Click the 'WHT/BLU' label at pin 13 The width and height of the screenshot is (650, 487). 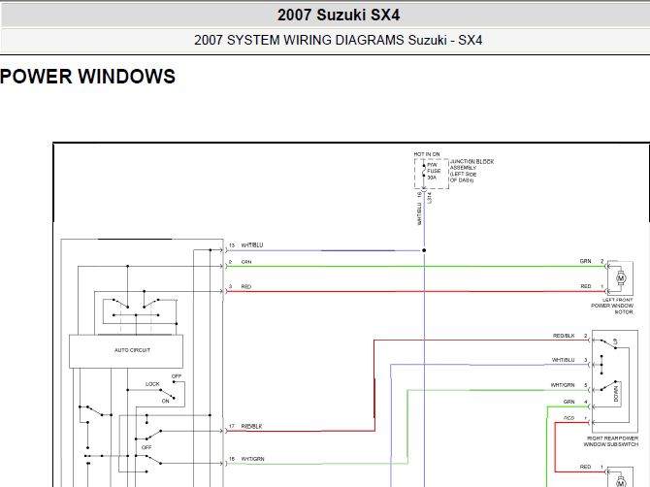pyautogui.click(x=252, y=245)
